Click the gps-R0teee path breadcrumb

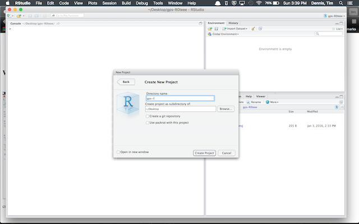(x=250, y=107)
